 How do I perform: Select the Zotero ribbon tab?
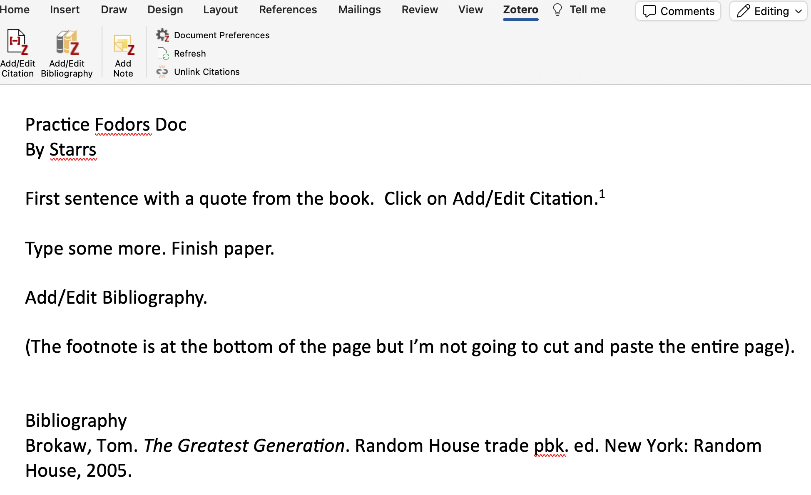[x=520, y=10]
